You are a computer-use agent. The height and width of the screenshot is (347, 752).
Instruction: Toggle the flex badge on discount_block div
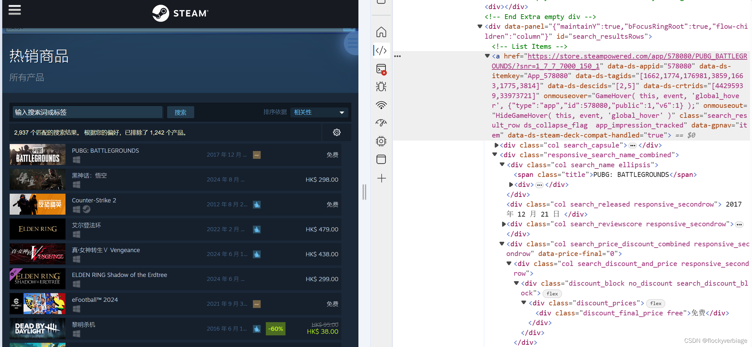point(552,293)
